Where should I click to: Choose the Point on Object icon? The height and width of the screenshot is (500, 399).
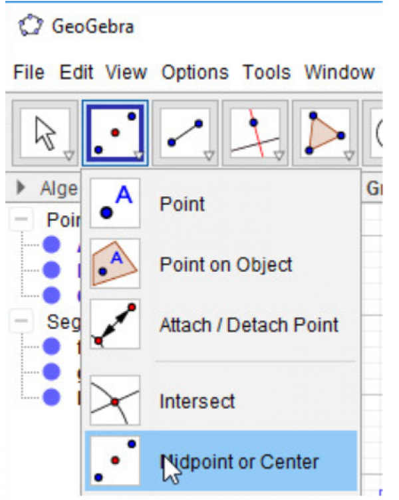click(x=115, y=264)
